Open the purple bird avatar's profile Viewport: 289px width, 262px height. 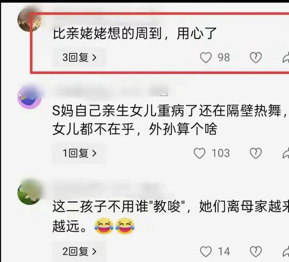pos(29,97)
